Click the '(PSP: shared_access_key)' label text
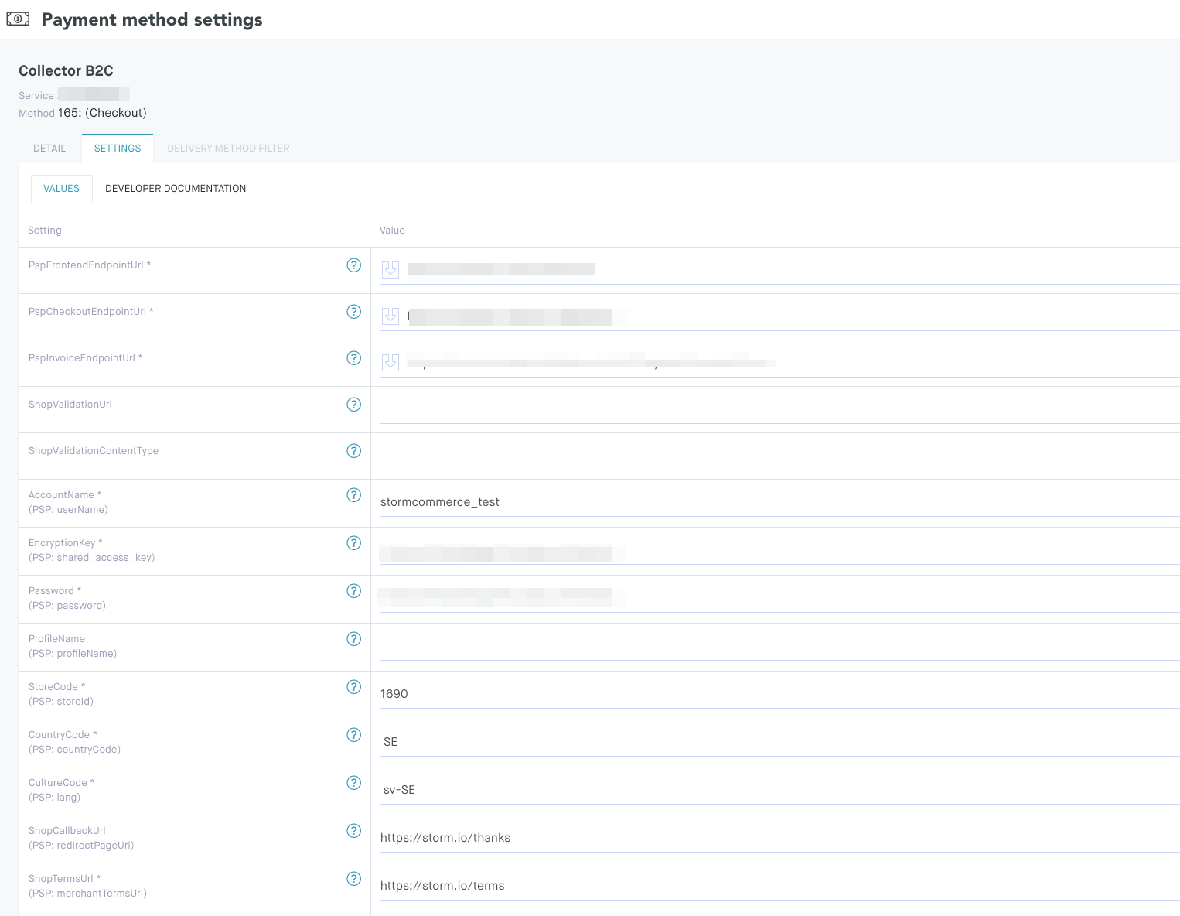The image size is (1180, 916). (x=92, y=558)
